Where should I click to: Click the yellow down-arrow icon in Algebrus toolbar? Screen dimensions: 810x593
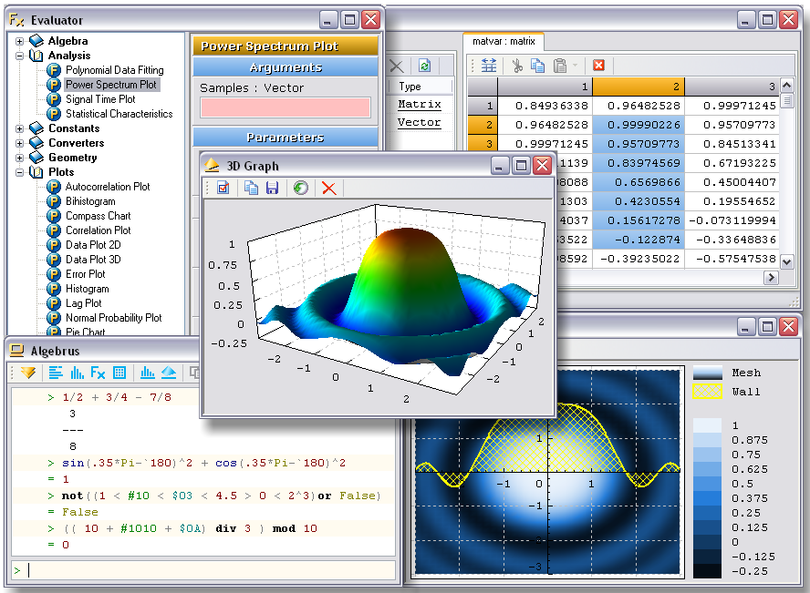click(27, 373)
